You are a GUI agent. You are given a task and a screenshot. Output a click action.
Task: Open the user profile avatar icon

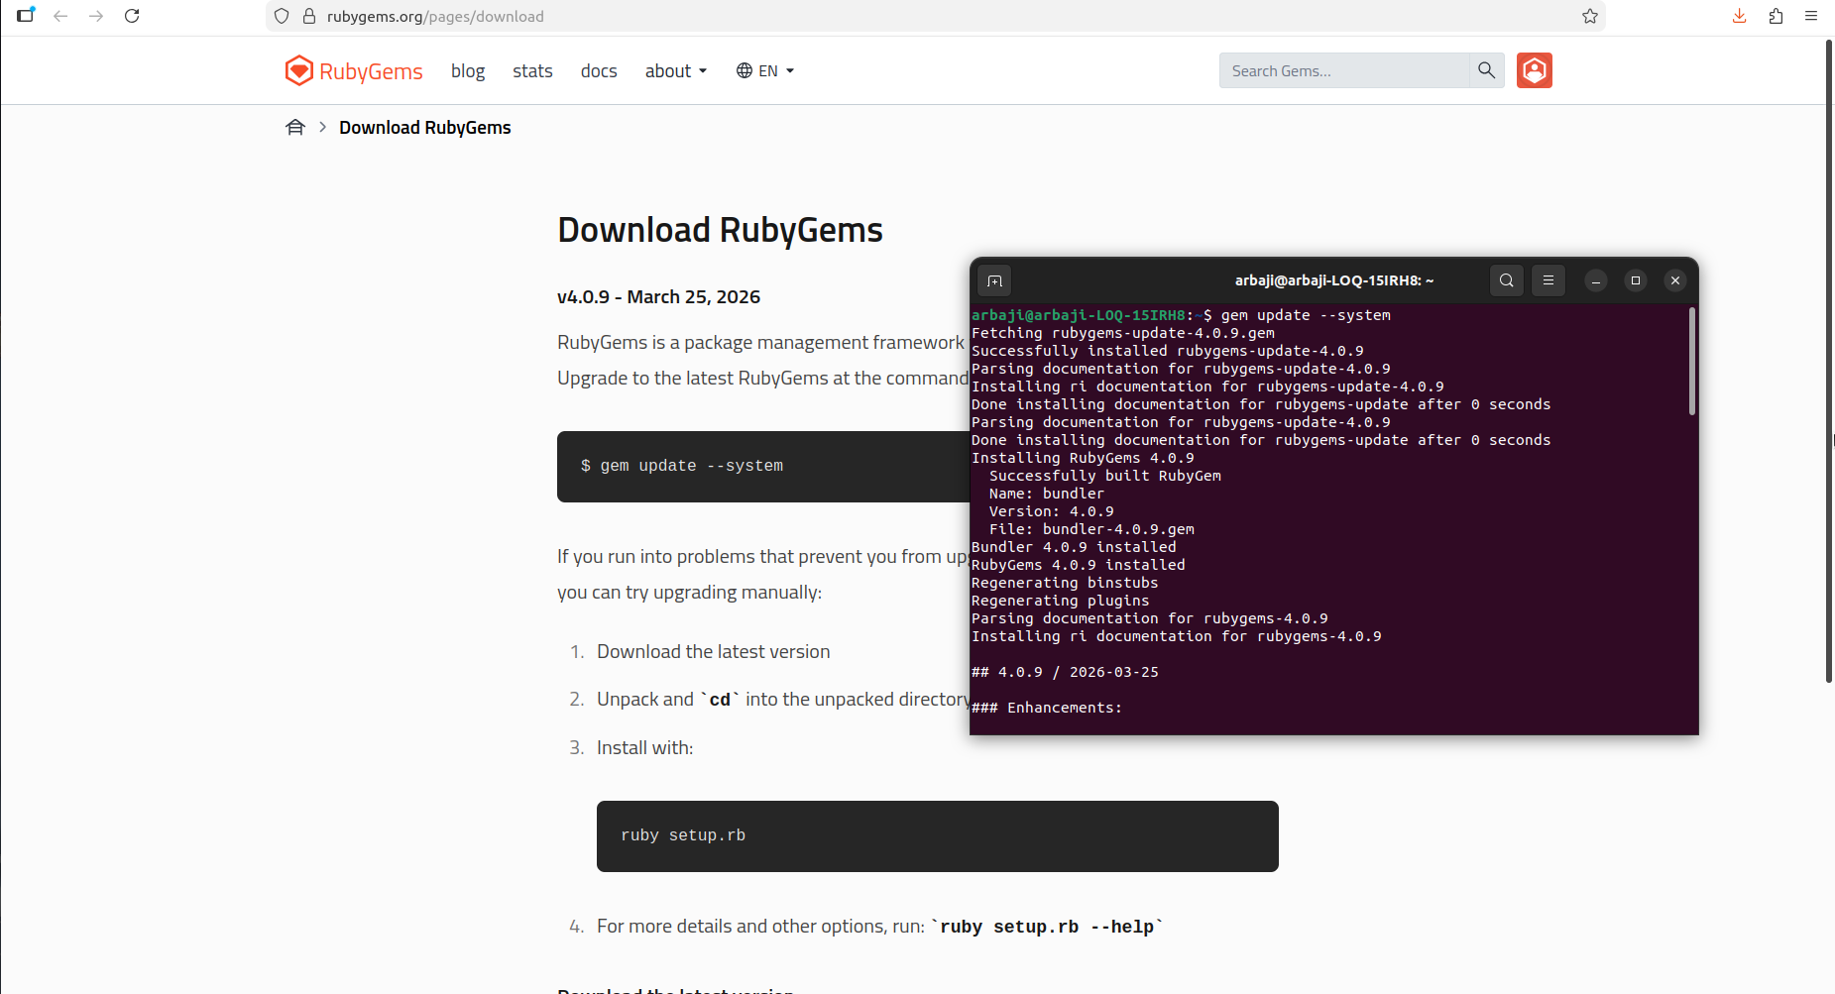[x=1534, y=70]
